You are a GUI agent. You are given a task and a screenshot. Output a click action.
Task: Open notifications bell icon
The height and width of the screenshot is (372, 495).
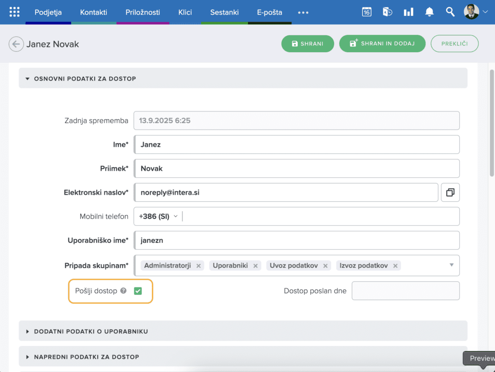tap(429, 12)
